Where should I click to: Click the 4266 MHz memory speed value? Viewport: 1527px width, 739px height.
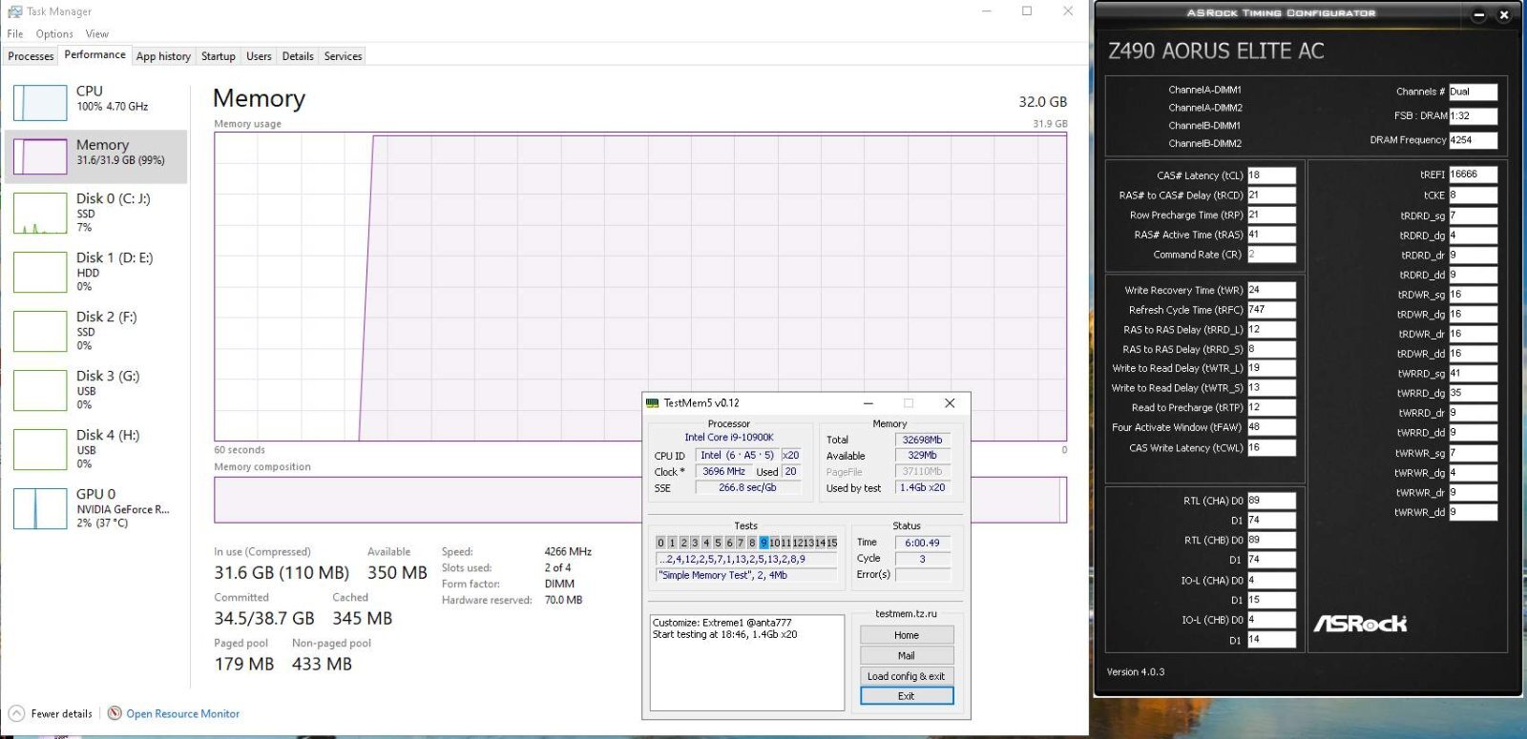[568, 551]
